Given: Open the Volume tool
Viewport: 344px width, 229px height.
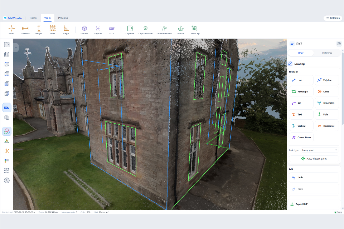Looking at the screenshot, I should click(x=84, y=30).
